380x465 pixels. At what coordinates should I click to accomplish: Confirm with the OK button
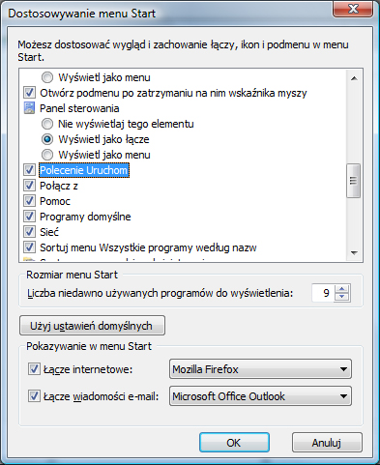coord(234,443)
